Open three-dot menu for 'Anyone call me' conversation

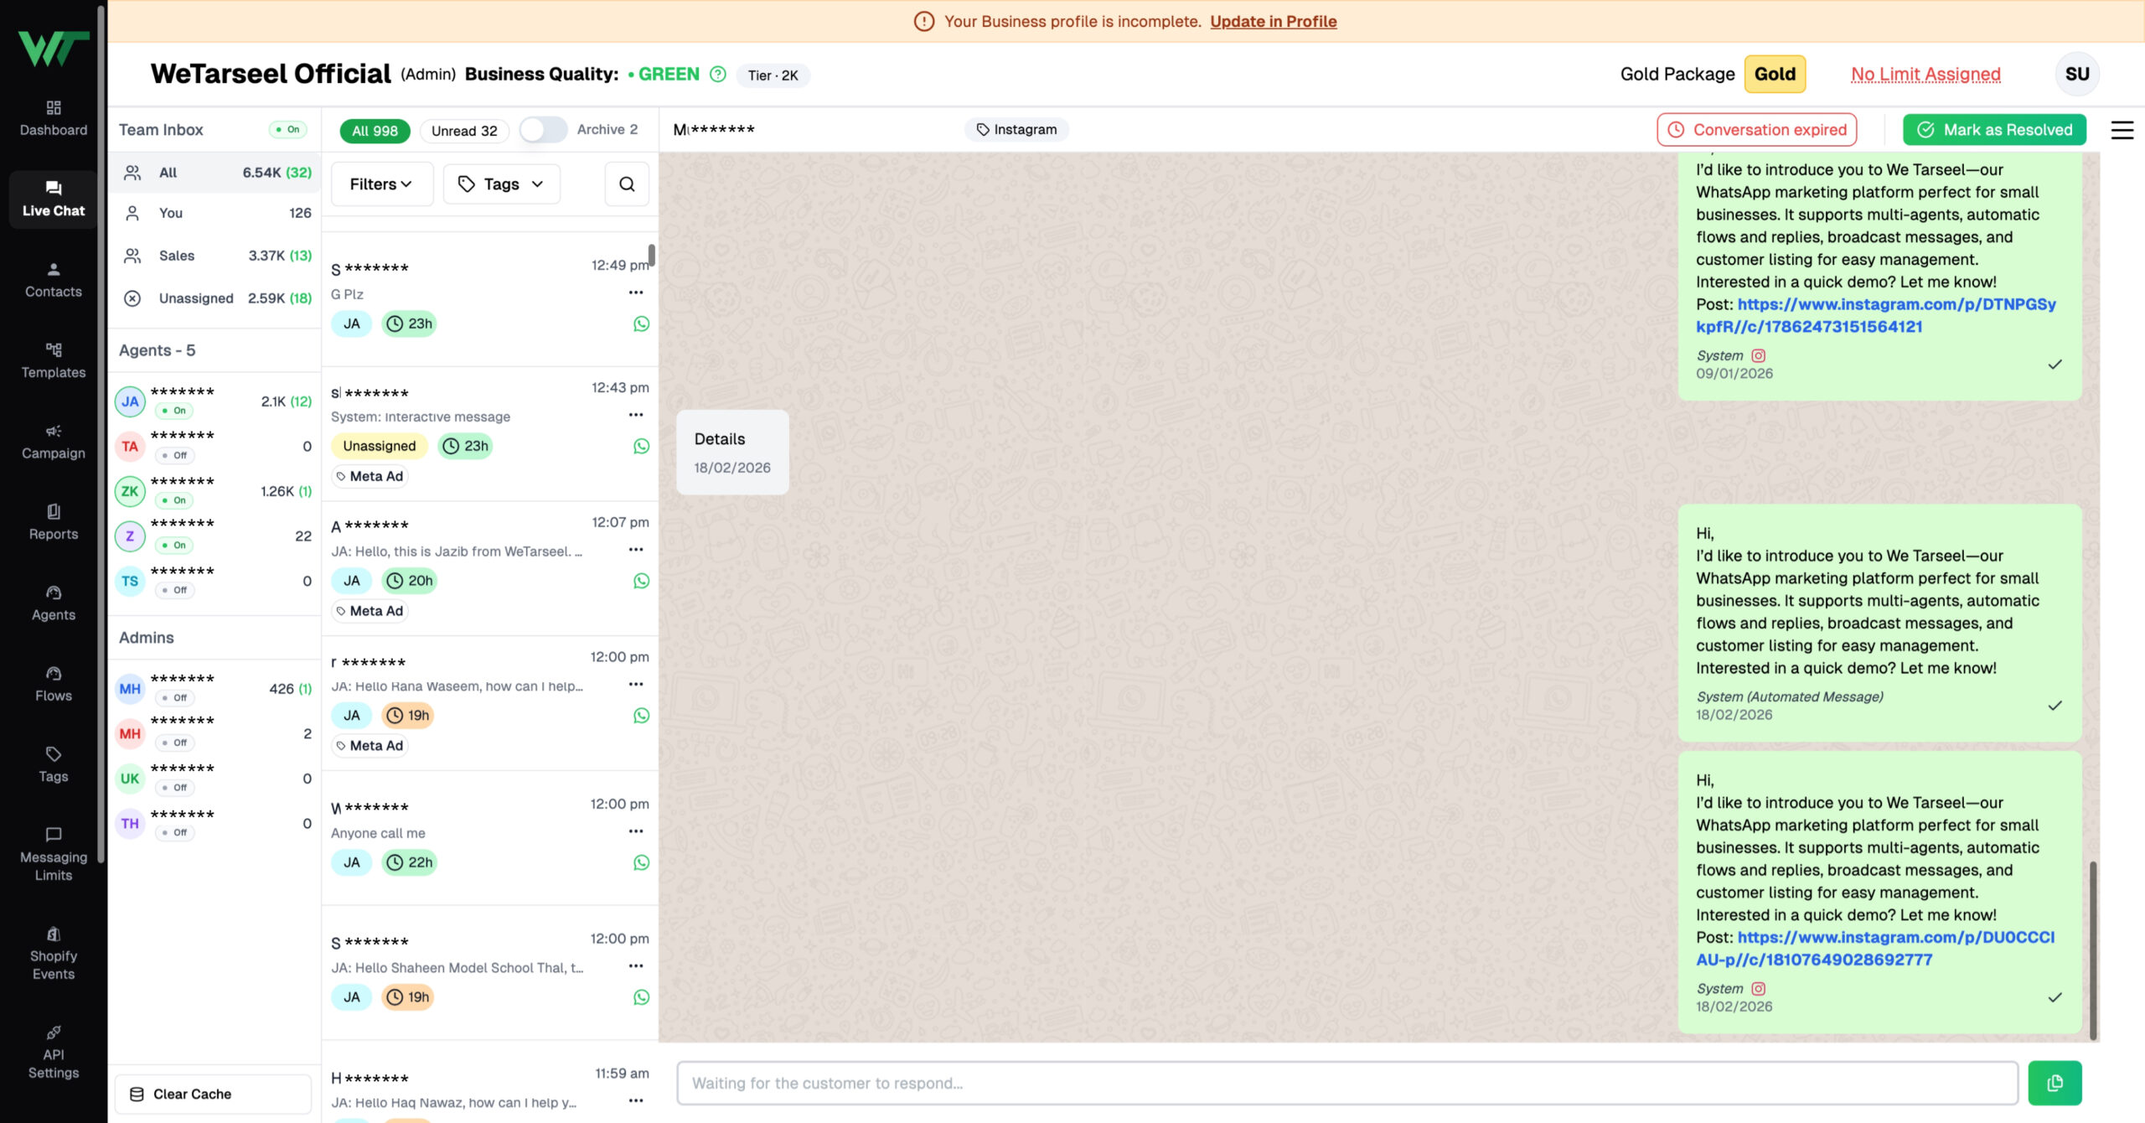click(x=636, y=831)
